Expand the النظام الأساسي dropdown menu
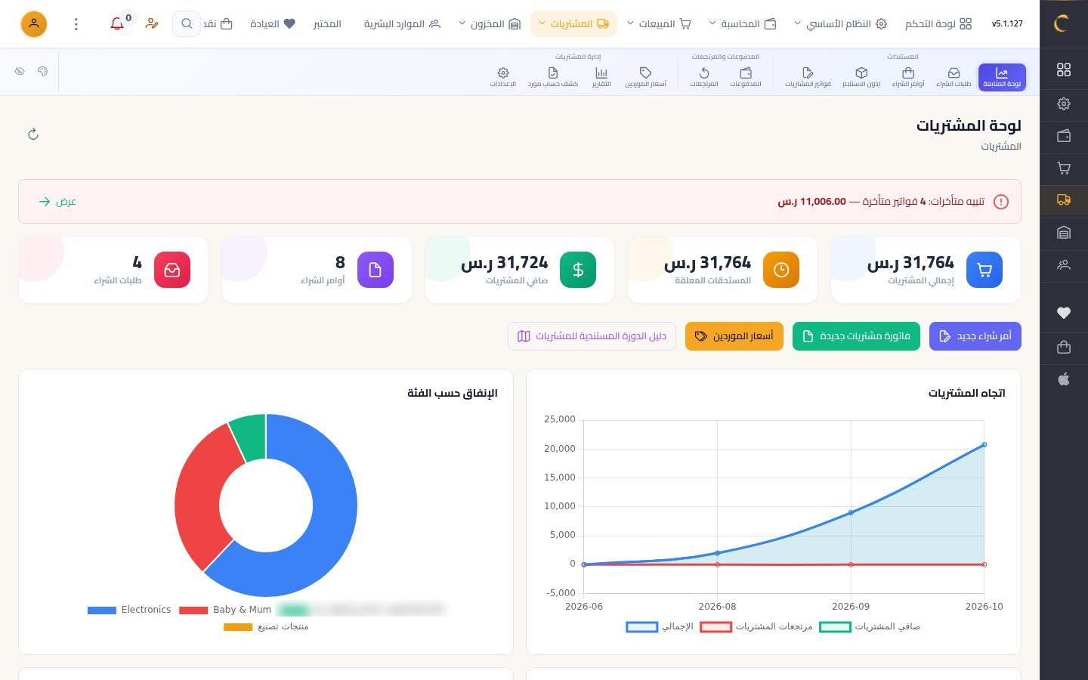The width and height of the screenshot is (1088, 680). (x=840, y=24)
